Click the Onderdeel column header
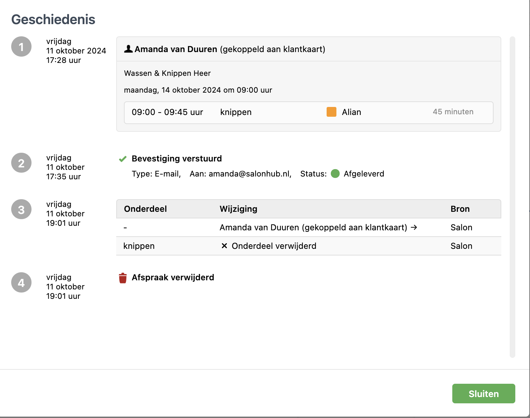The image size is (530, 418). tap(145, 209)
